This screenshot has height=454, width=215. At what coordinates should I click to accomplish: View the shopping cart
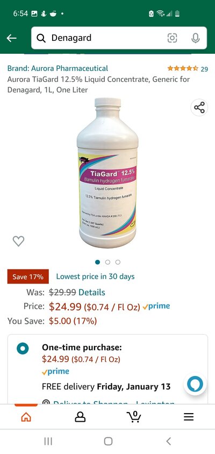(134, 417)
